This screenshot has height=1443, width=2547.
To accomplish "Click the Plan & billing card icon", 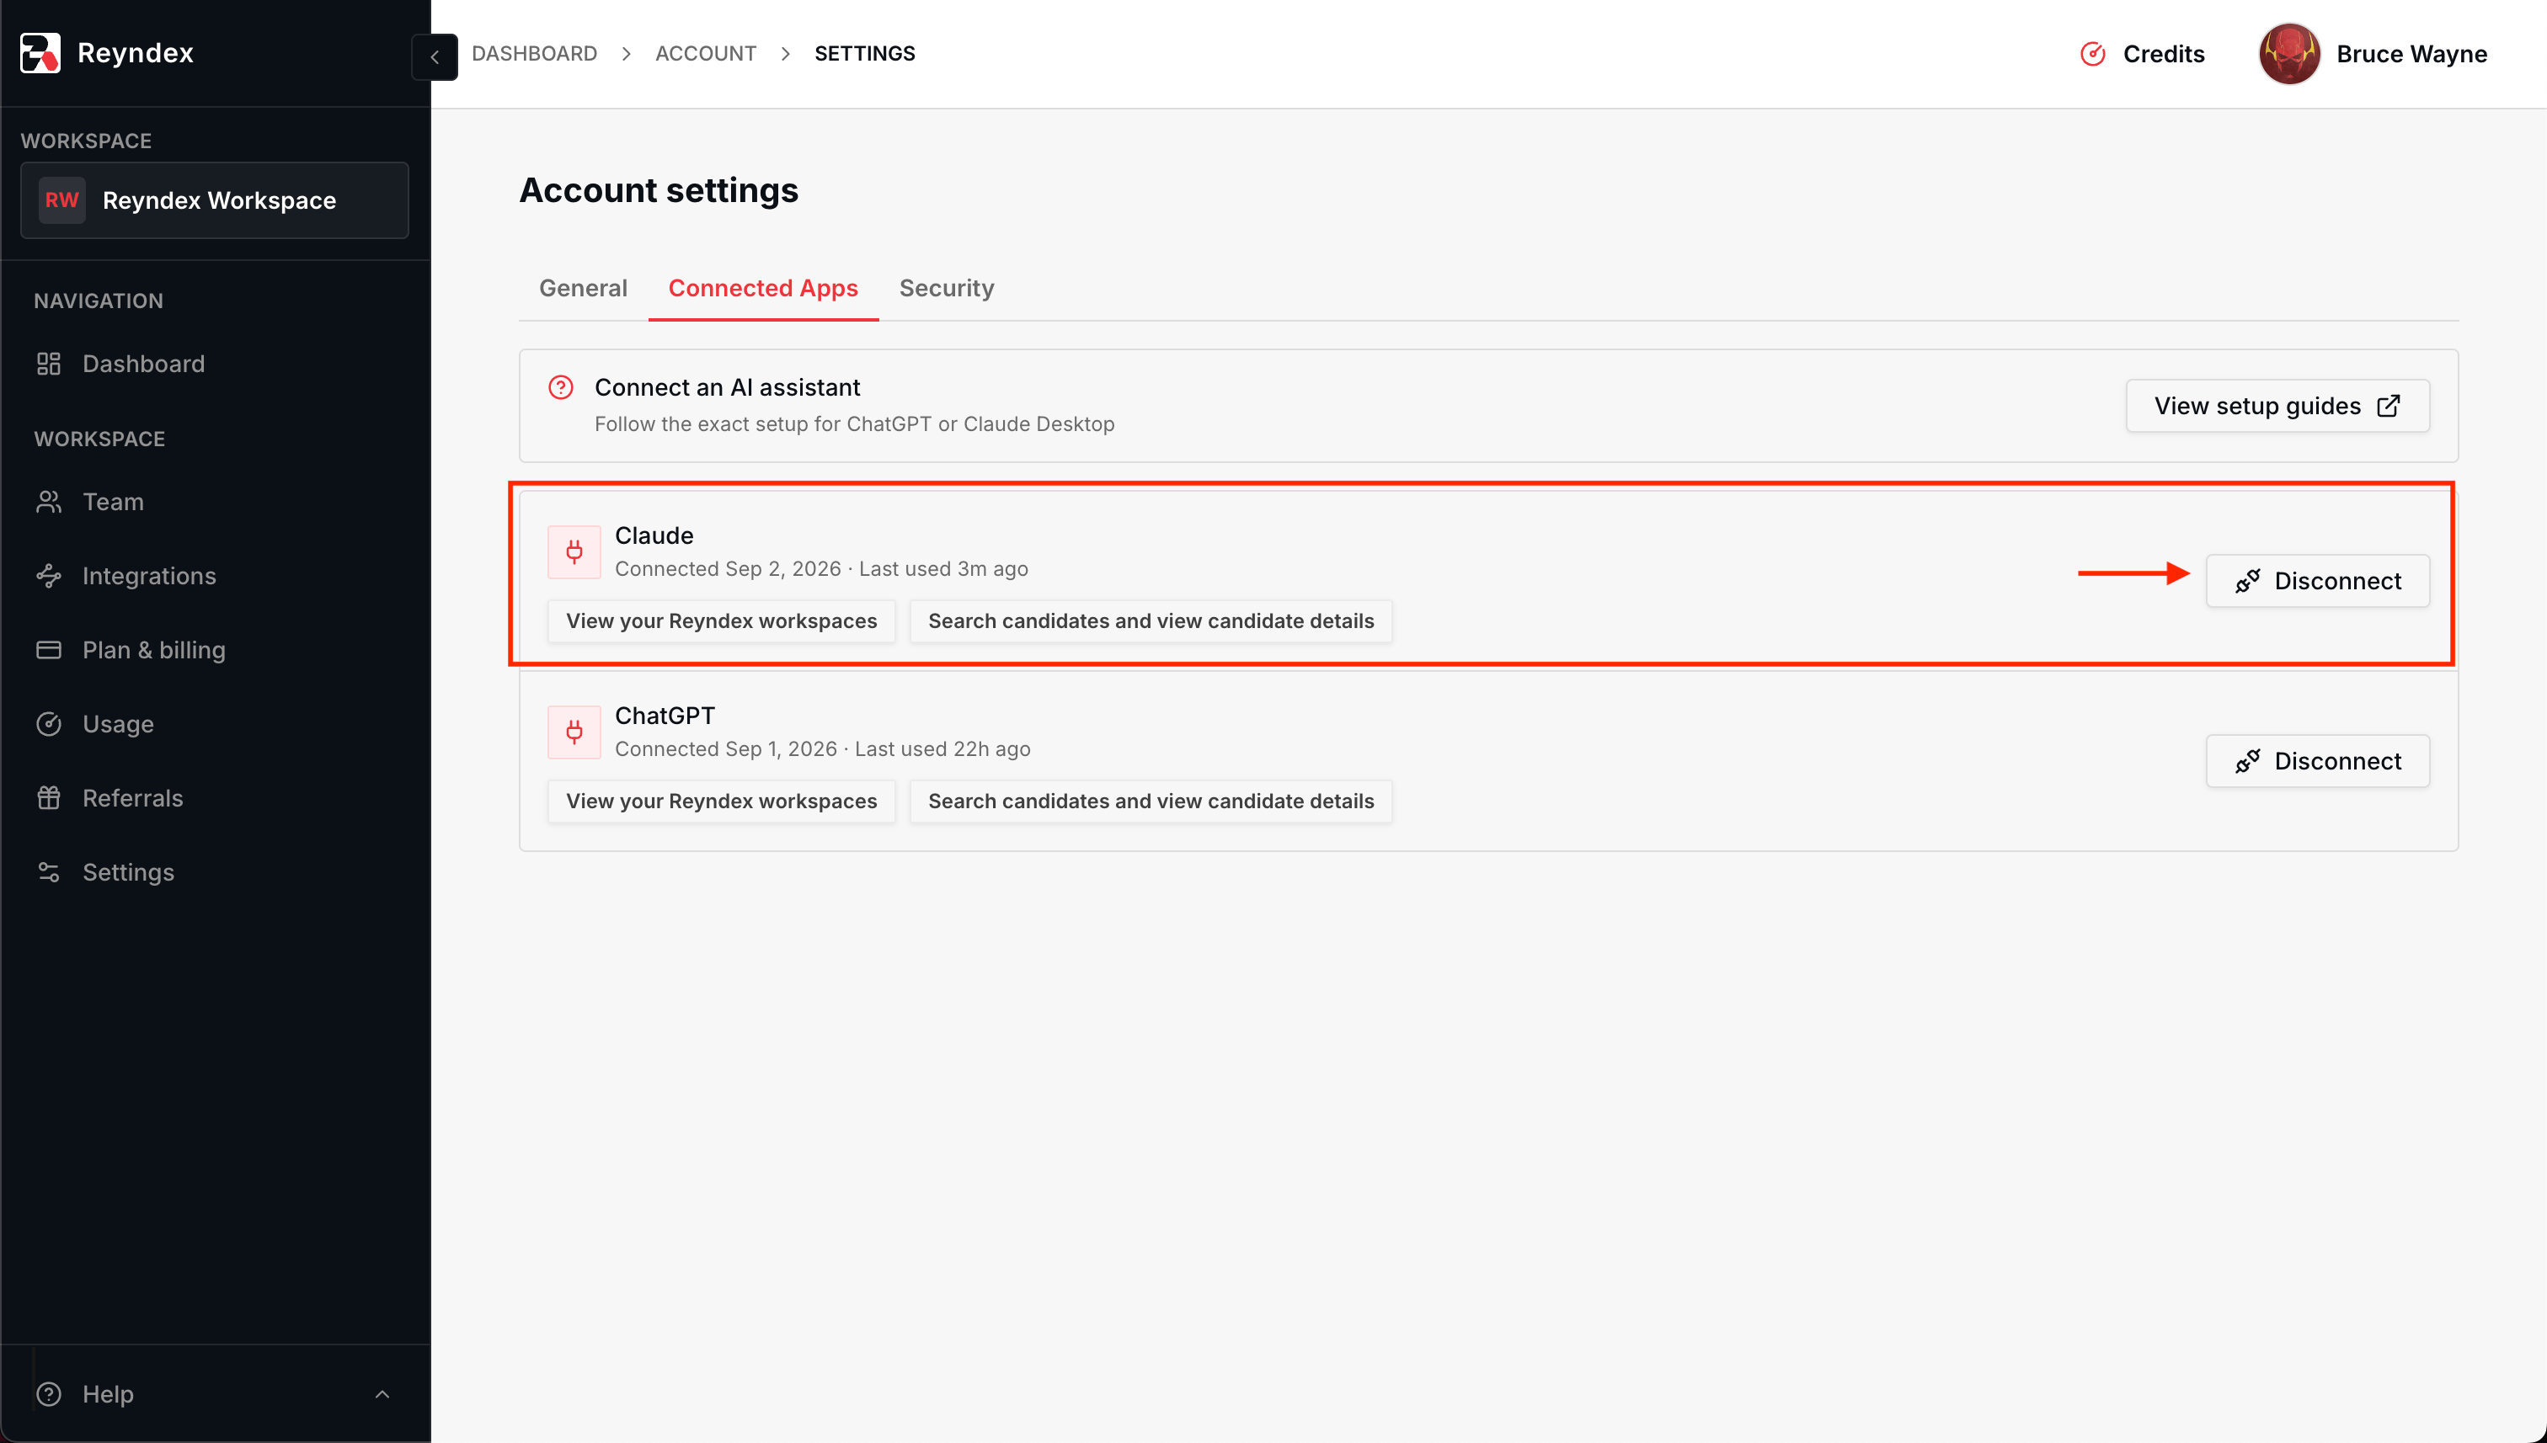I will coord(49,650).
